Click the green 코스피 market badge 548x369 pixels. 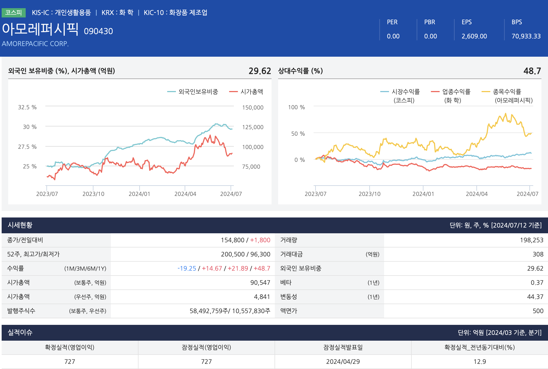(13, 13)
